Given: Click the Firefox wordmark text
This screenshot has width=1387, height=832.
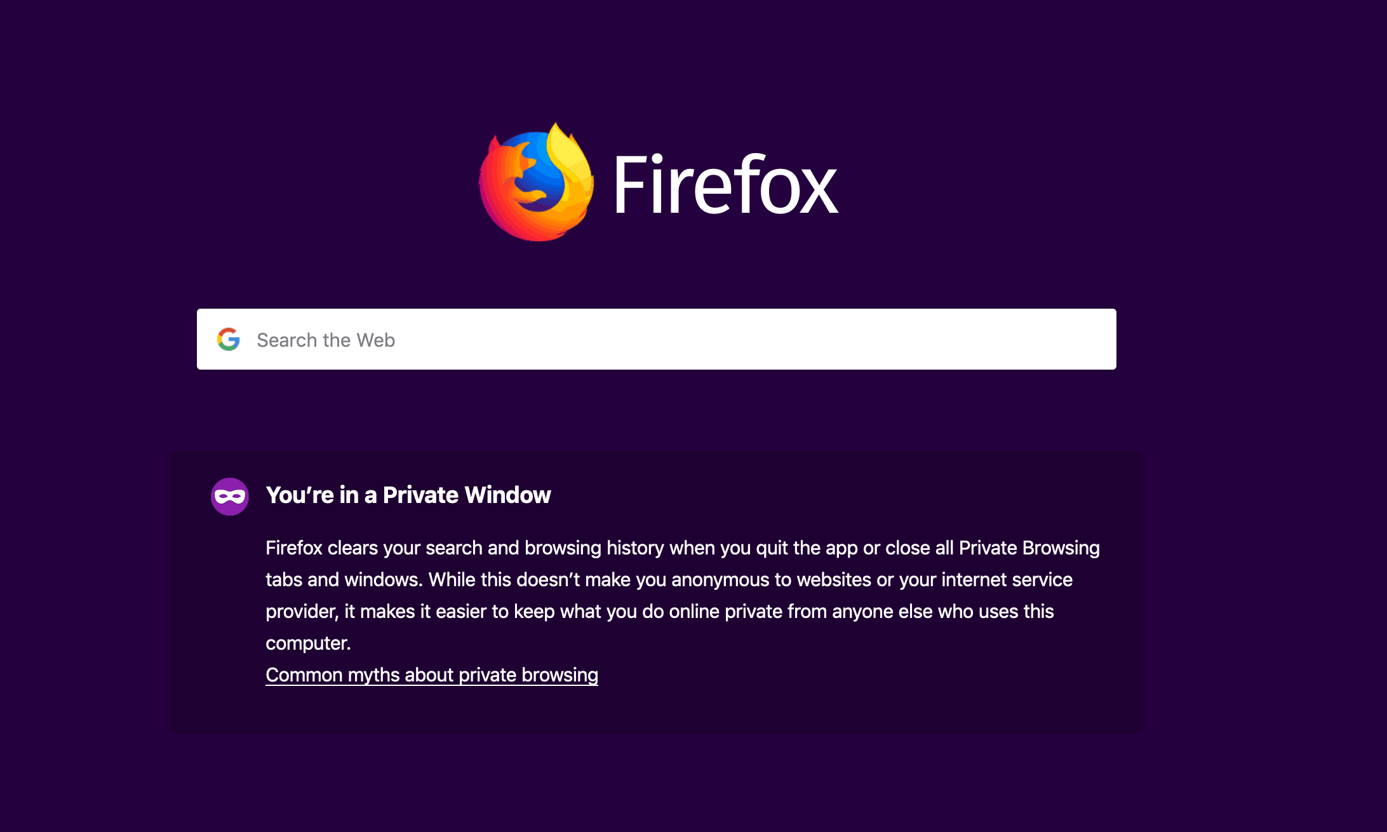Looking at the screenshot, I should tap(725, 185).
